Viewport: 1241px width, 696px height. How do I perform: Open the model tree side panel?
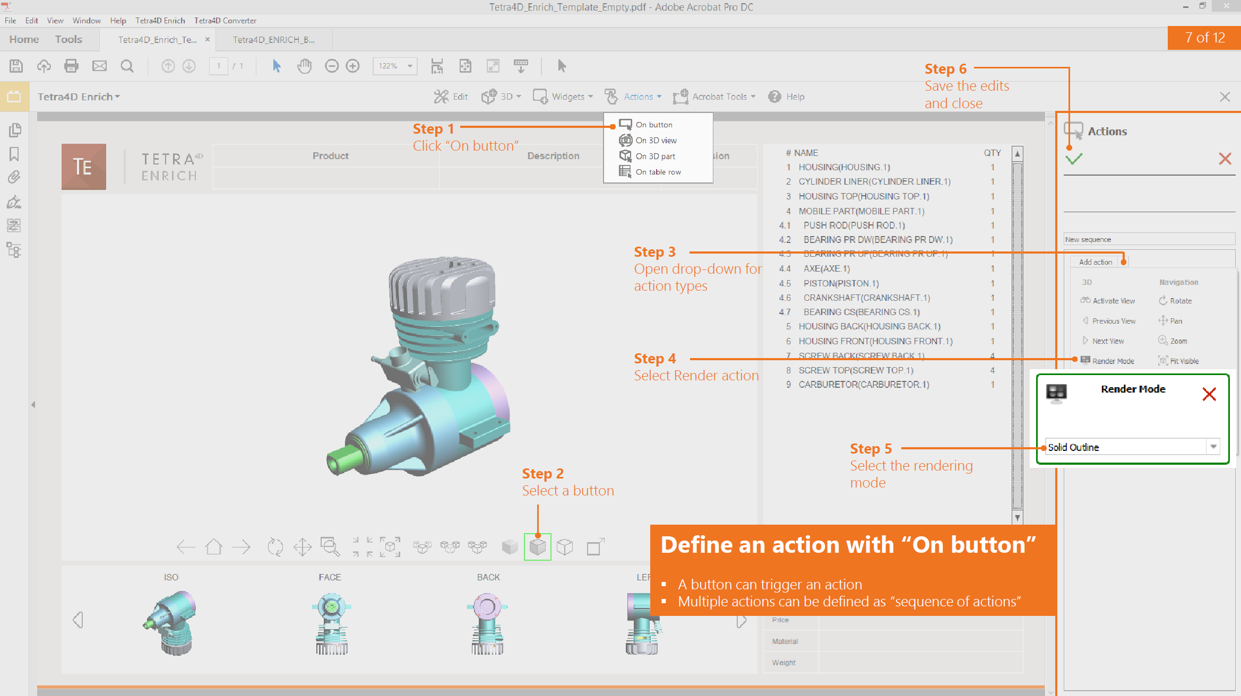[x=14, y=250]
